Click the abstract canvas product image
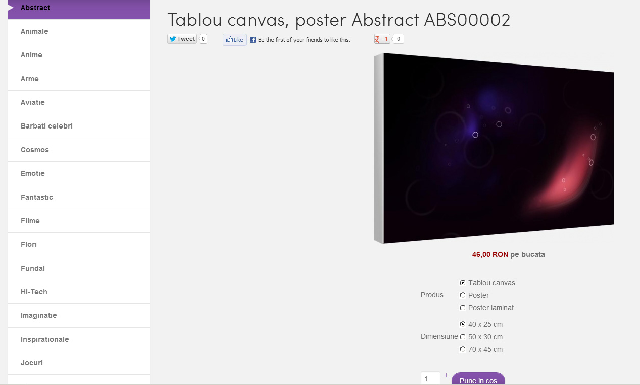640x385 pixels. pos(494,148)
